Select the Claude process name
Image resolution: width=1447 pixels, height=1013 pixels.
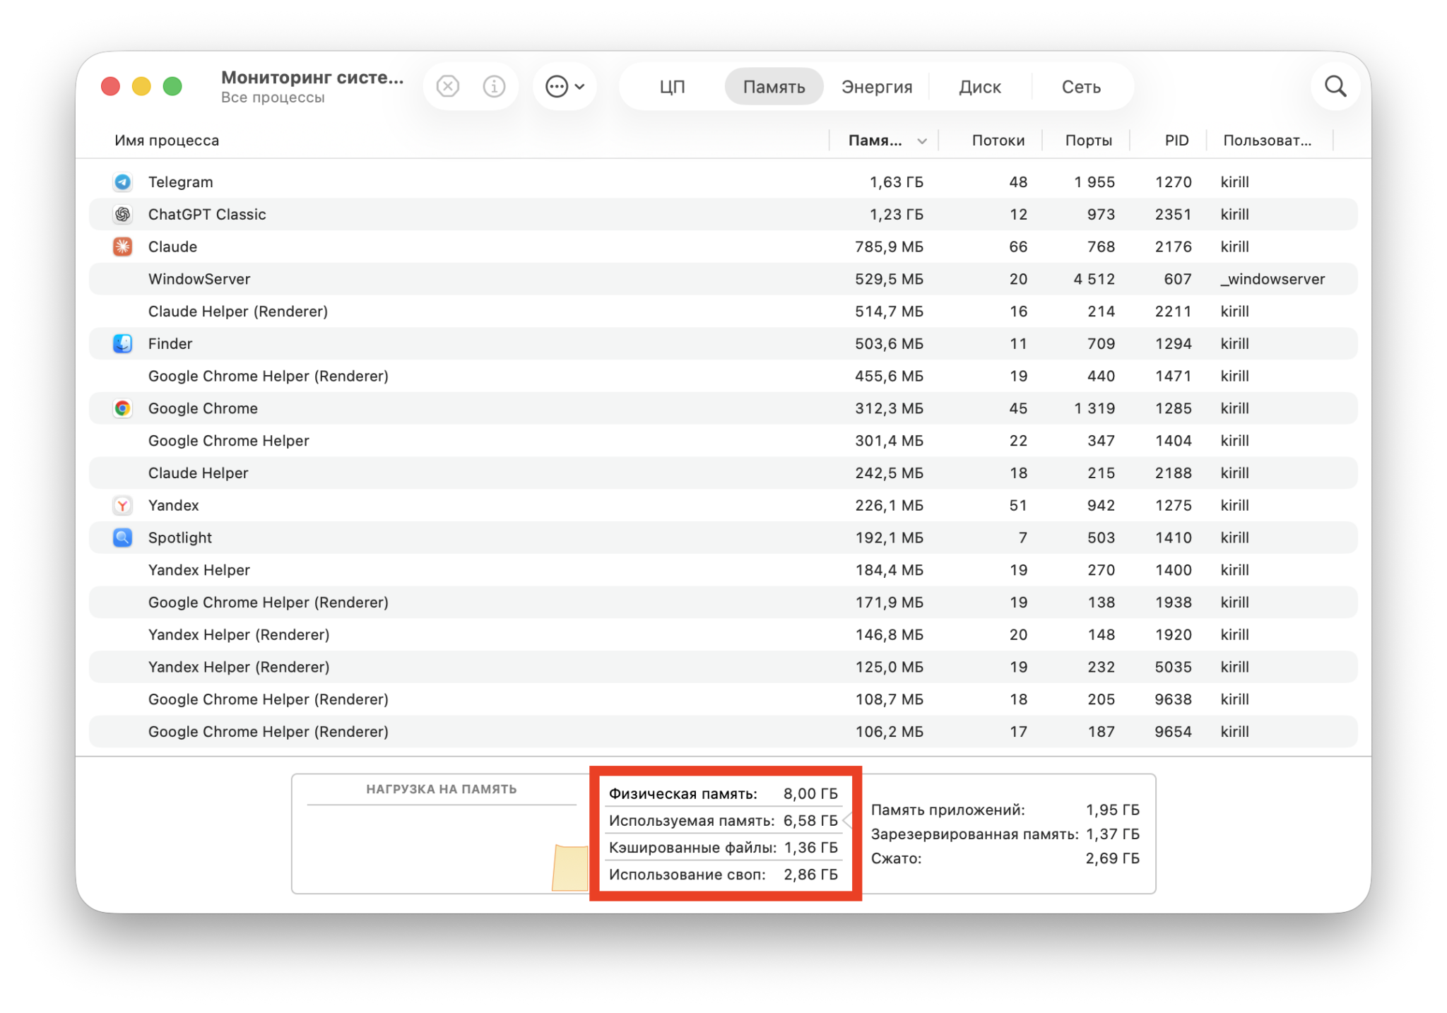pos(172,247)
